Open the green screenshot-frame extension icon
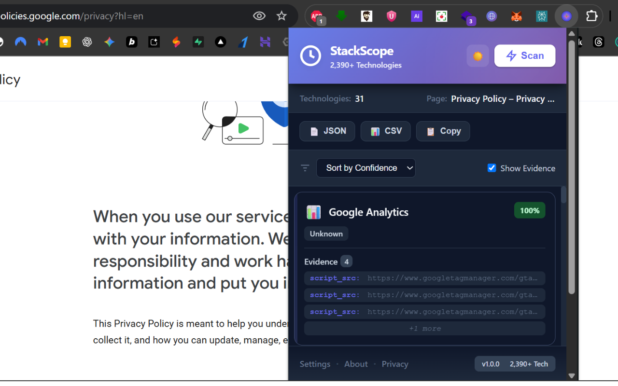618x386 pixels. tap(441, 16)
